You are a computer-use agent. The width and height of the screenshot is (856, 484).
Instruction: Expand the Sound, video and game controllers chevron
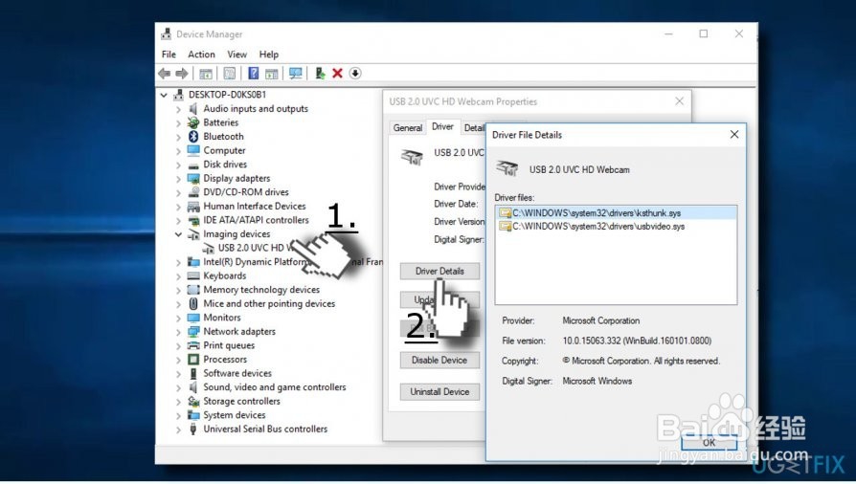178,387
